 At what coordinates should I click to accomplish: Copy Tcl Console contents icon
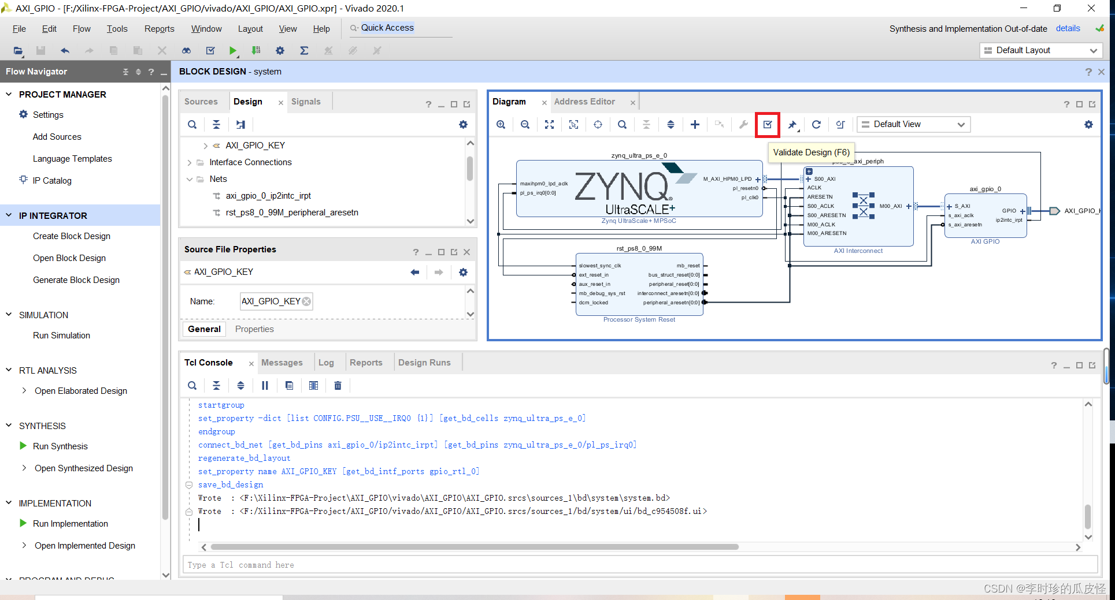(289, 385)
